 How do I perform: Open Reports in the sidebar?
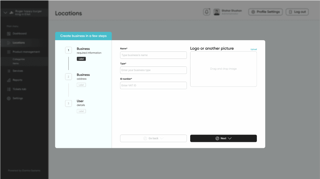(x=18, y=80)
